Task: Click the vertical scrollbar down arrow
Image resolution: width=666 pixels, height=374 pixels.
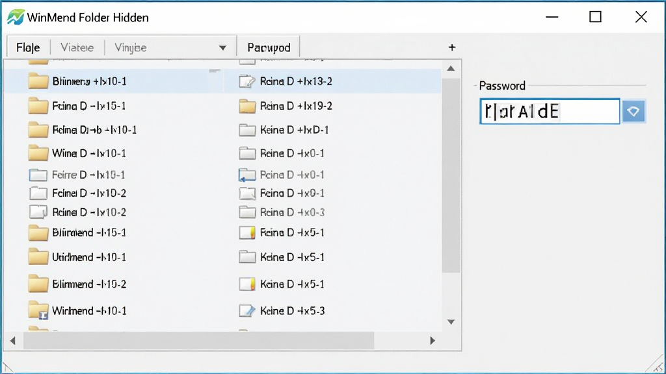Action: coord(451,322)
